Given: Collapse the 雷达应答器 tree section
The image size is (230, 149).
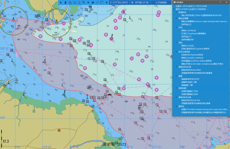Looking at the screenshot, I should point(177,18).
